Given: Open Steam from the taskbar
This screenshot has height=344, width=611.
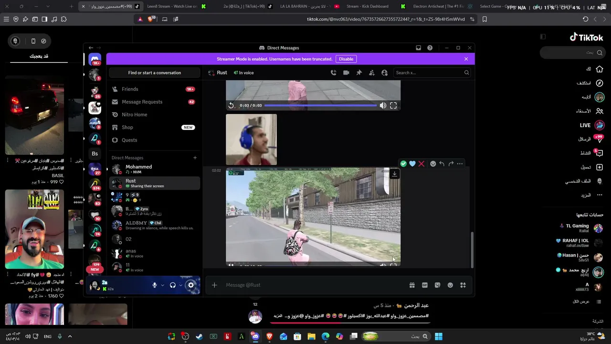Looking at the screenshot, I should [x=200, y=336].
